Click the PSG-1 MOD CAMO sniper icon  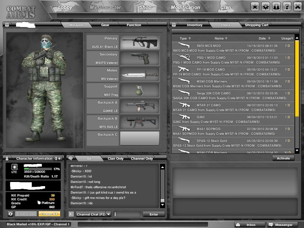(183, 57)
